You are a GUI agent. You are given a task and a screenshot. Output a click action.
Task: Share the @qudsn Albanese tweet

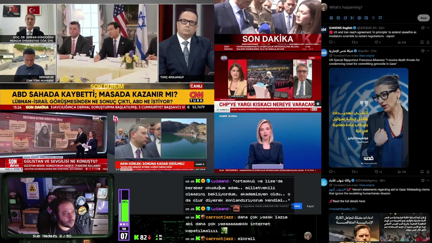point(428,172)
